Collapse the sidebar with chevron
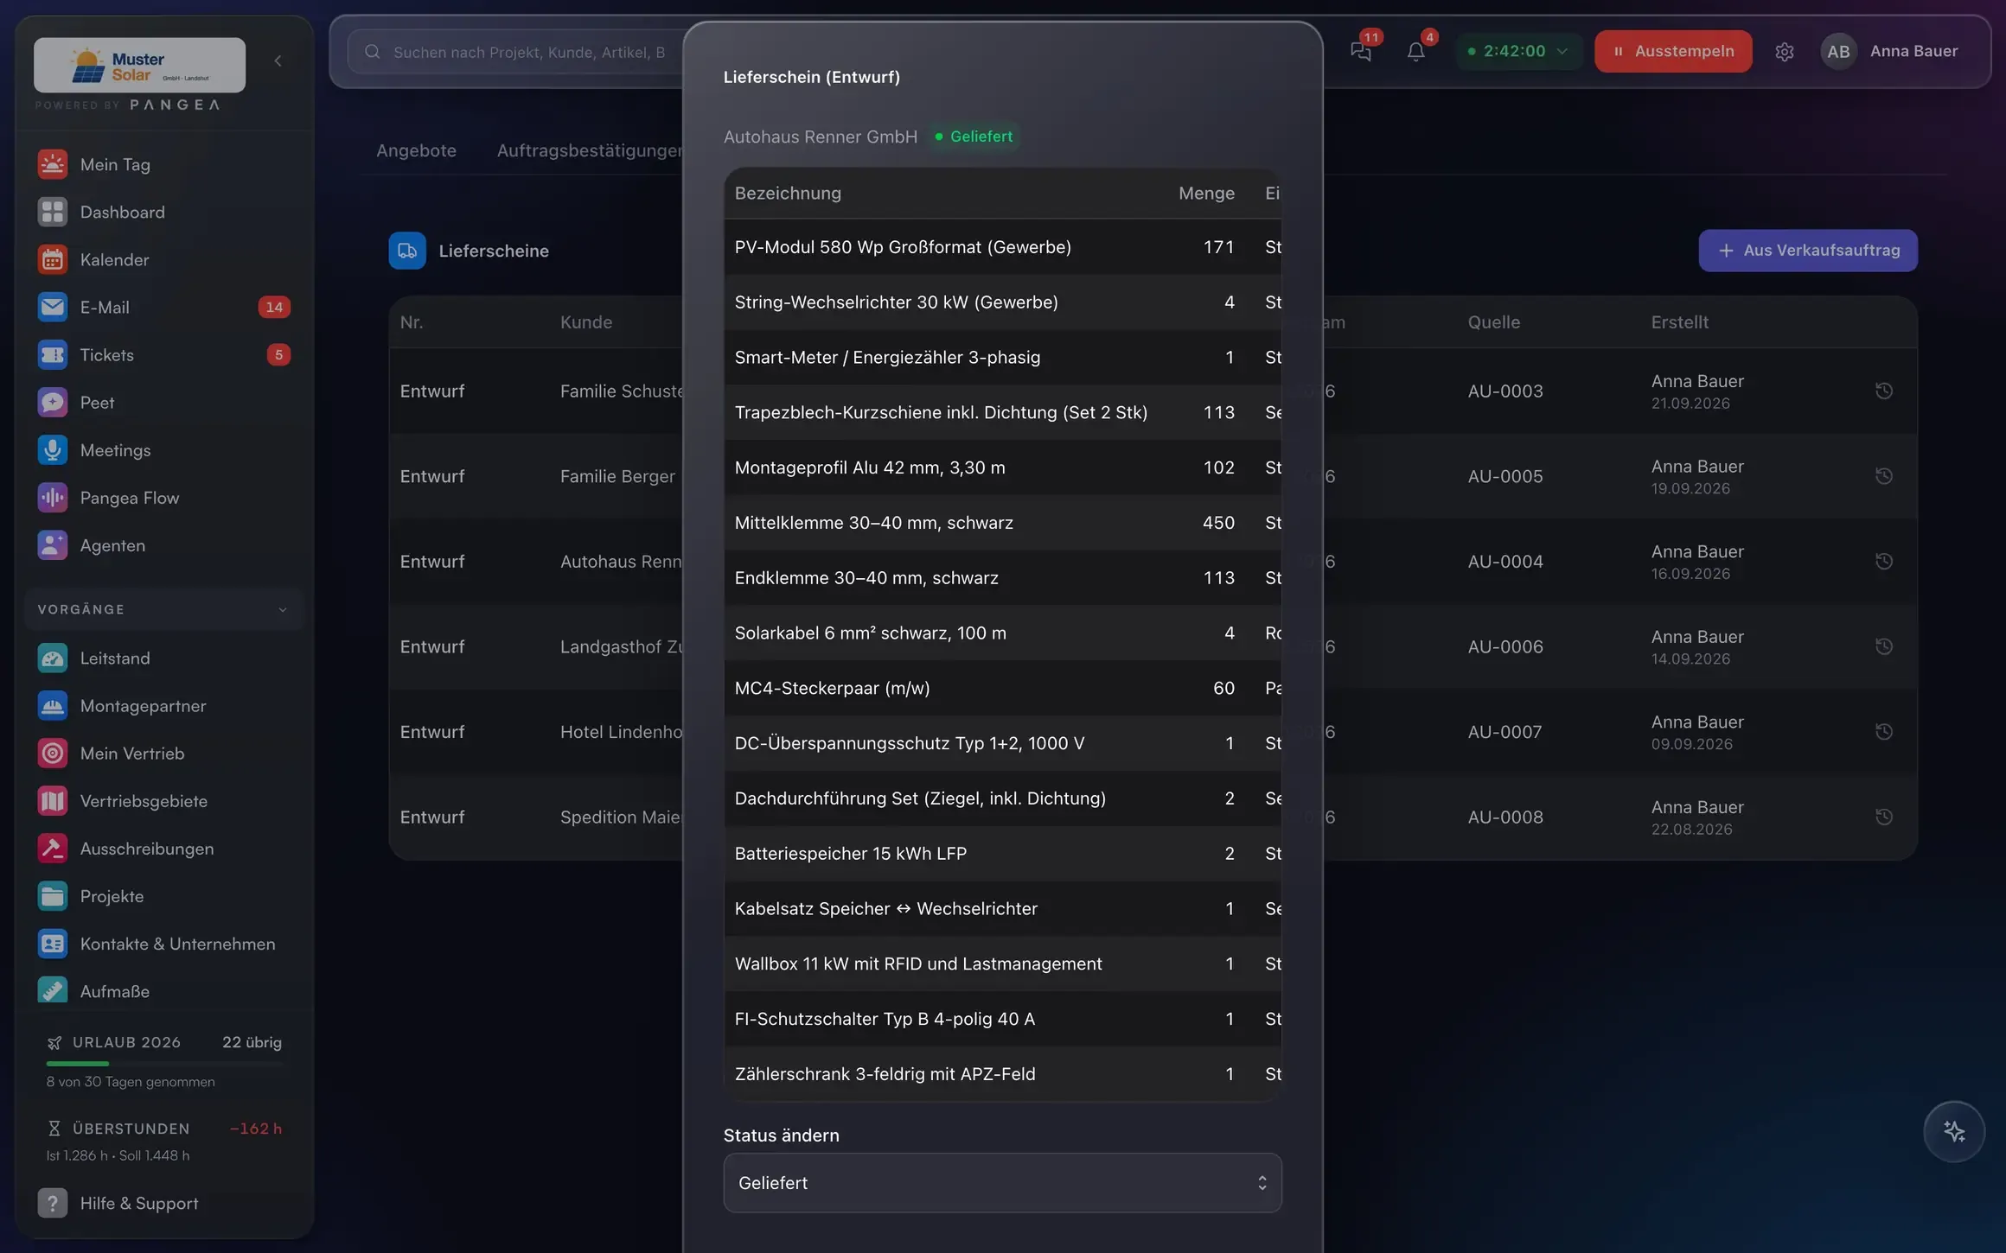The image size is (2006, 1253). coord(278,60)
